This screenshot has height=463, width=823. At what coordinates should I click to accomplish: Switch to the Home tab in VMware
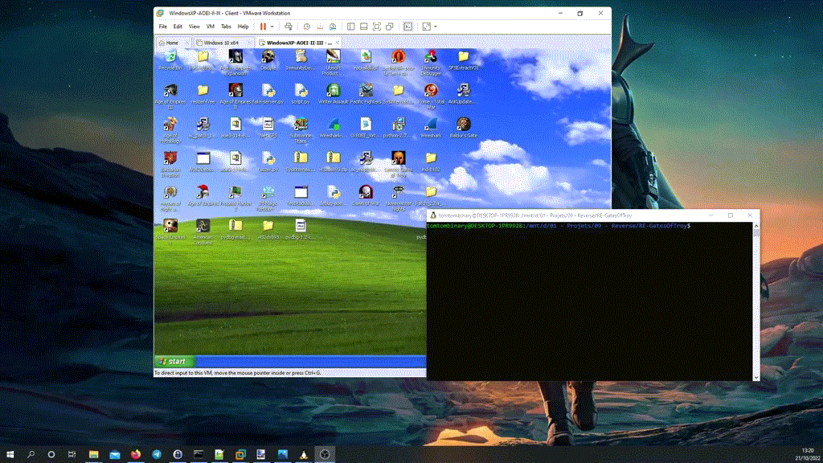tap(172, 43)
